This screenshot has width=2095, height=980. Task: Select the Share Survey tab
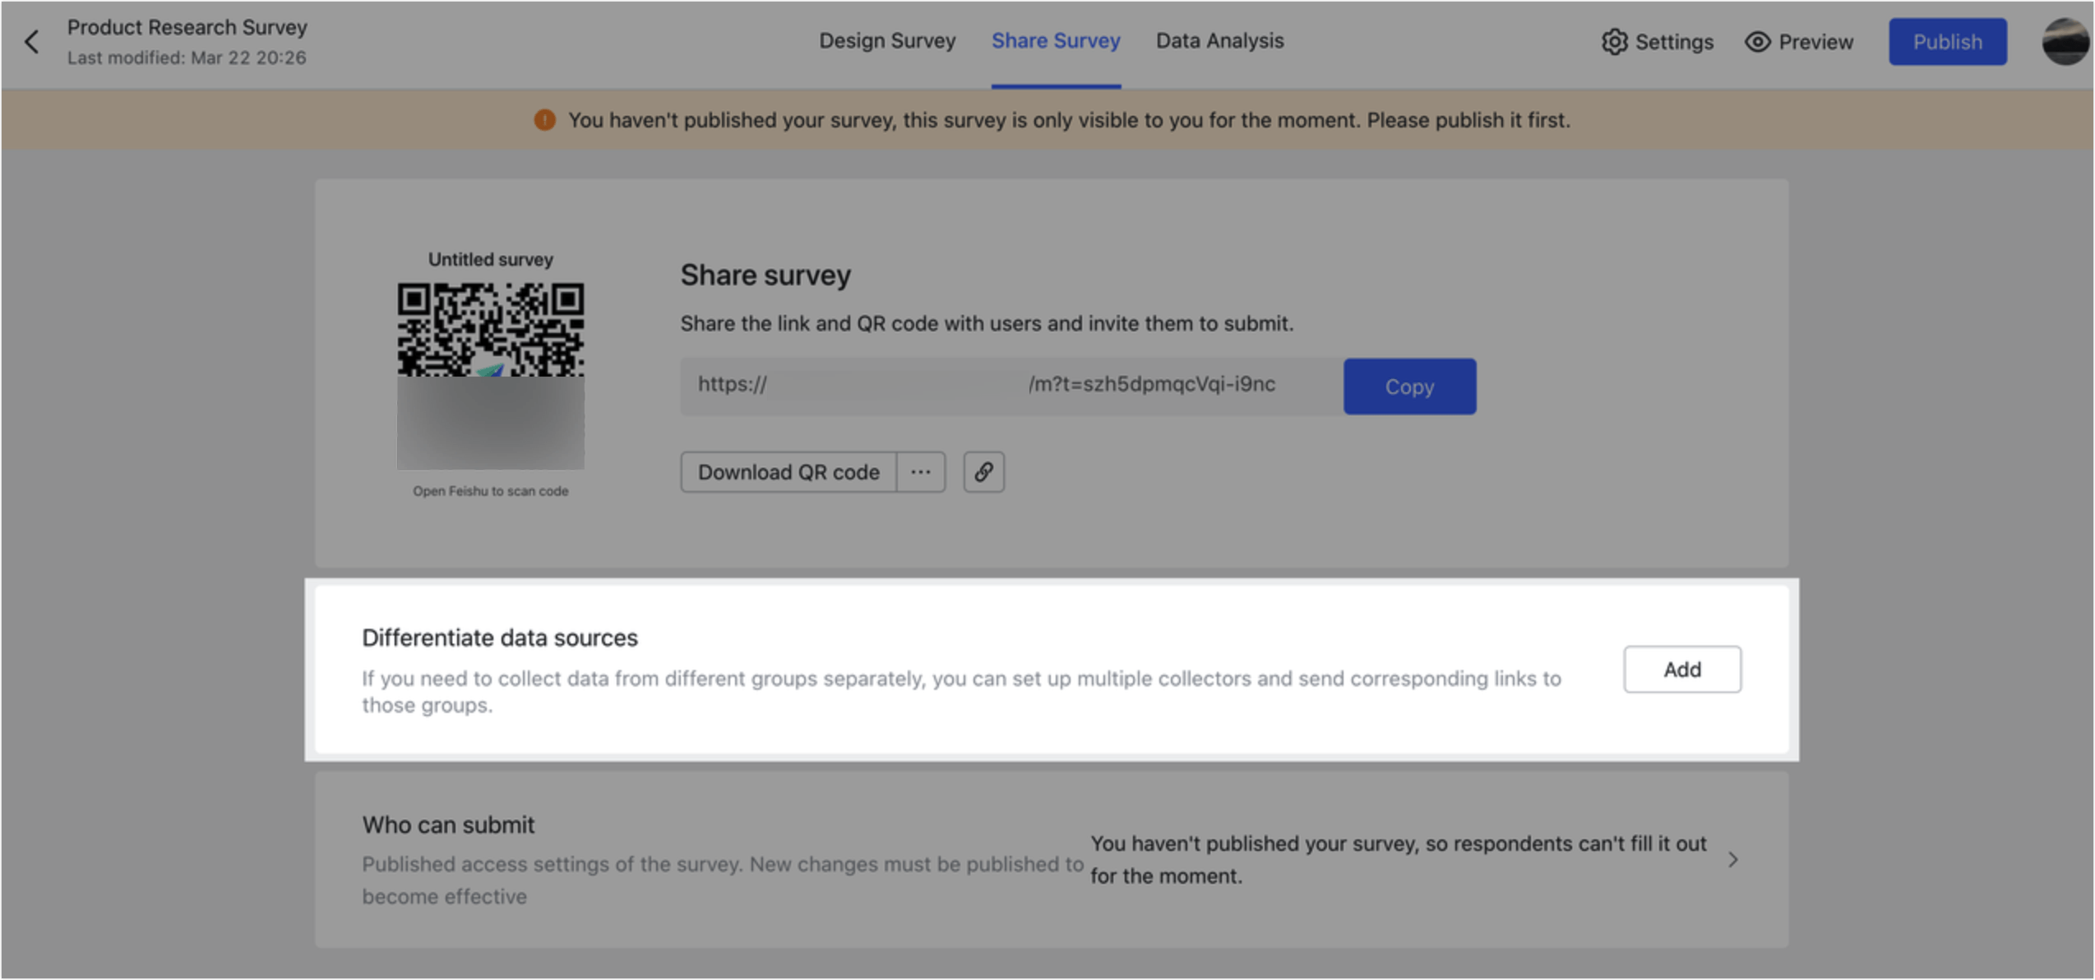1056,41
